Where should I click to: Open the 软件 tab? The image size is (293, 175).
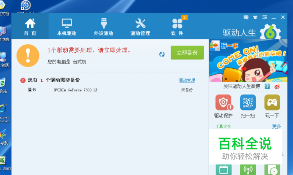pyautogui.click(x=177, y=27)
